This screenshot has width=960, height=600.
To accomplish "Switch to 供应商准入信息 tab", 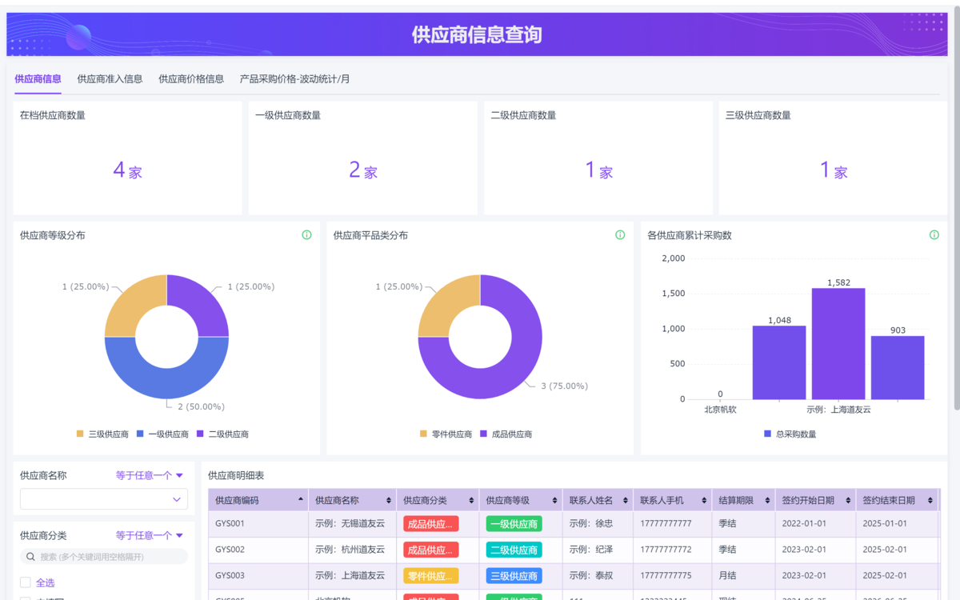I will click(x=110, y=79).
